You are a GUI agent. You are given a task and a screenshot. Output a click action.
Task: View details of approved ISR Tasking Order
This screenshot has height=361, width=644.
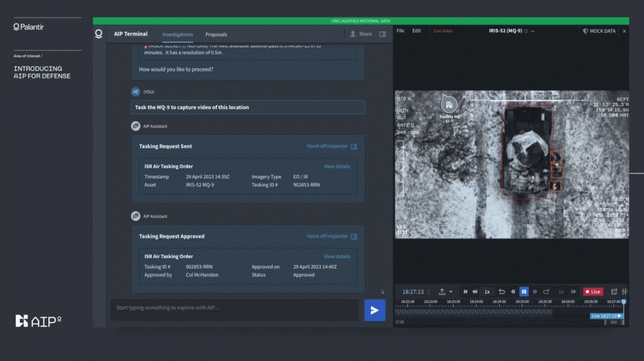[337, 256]
